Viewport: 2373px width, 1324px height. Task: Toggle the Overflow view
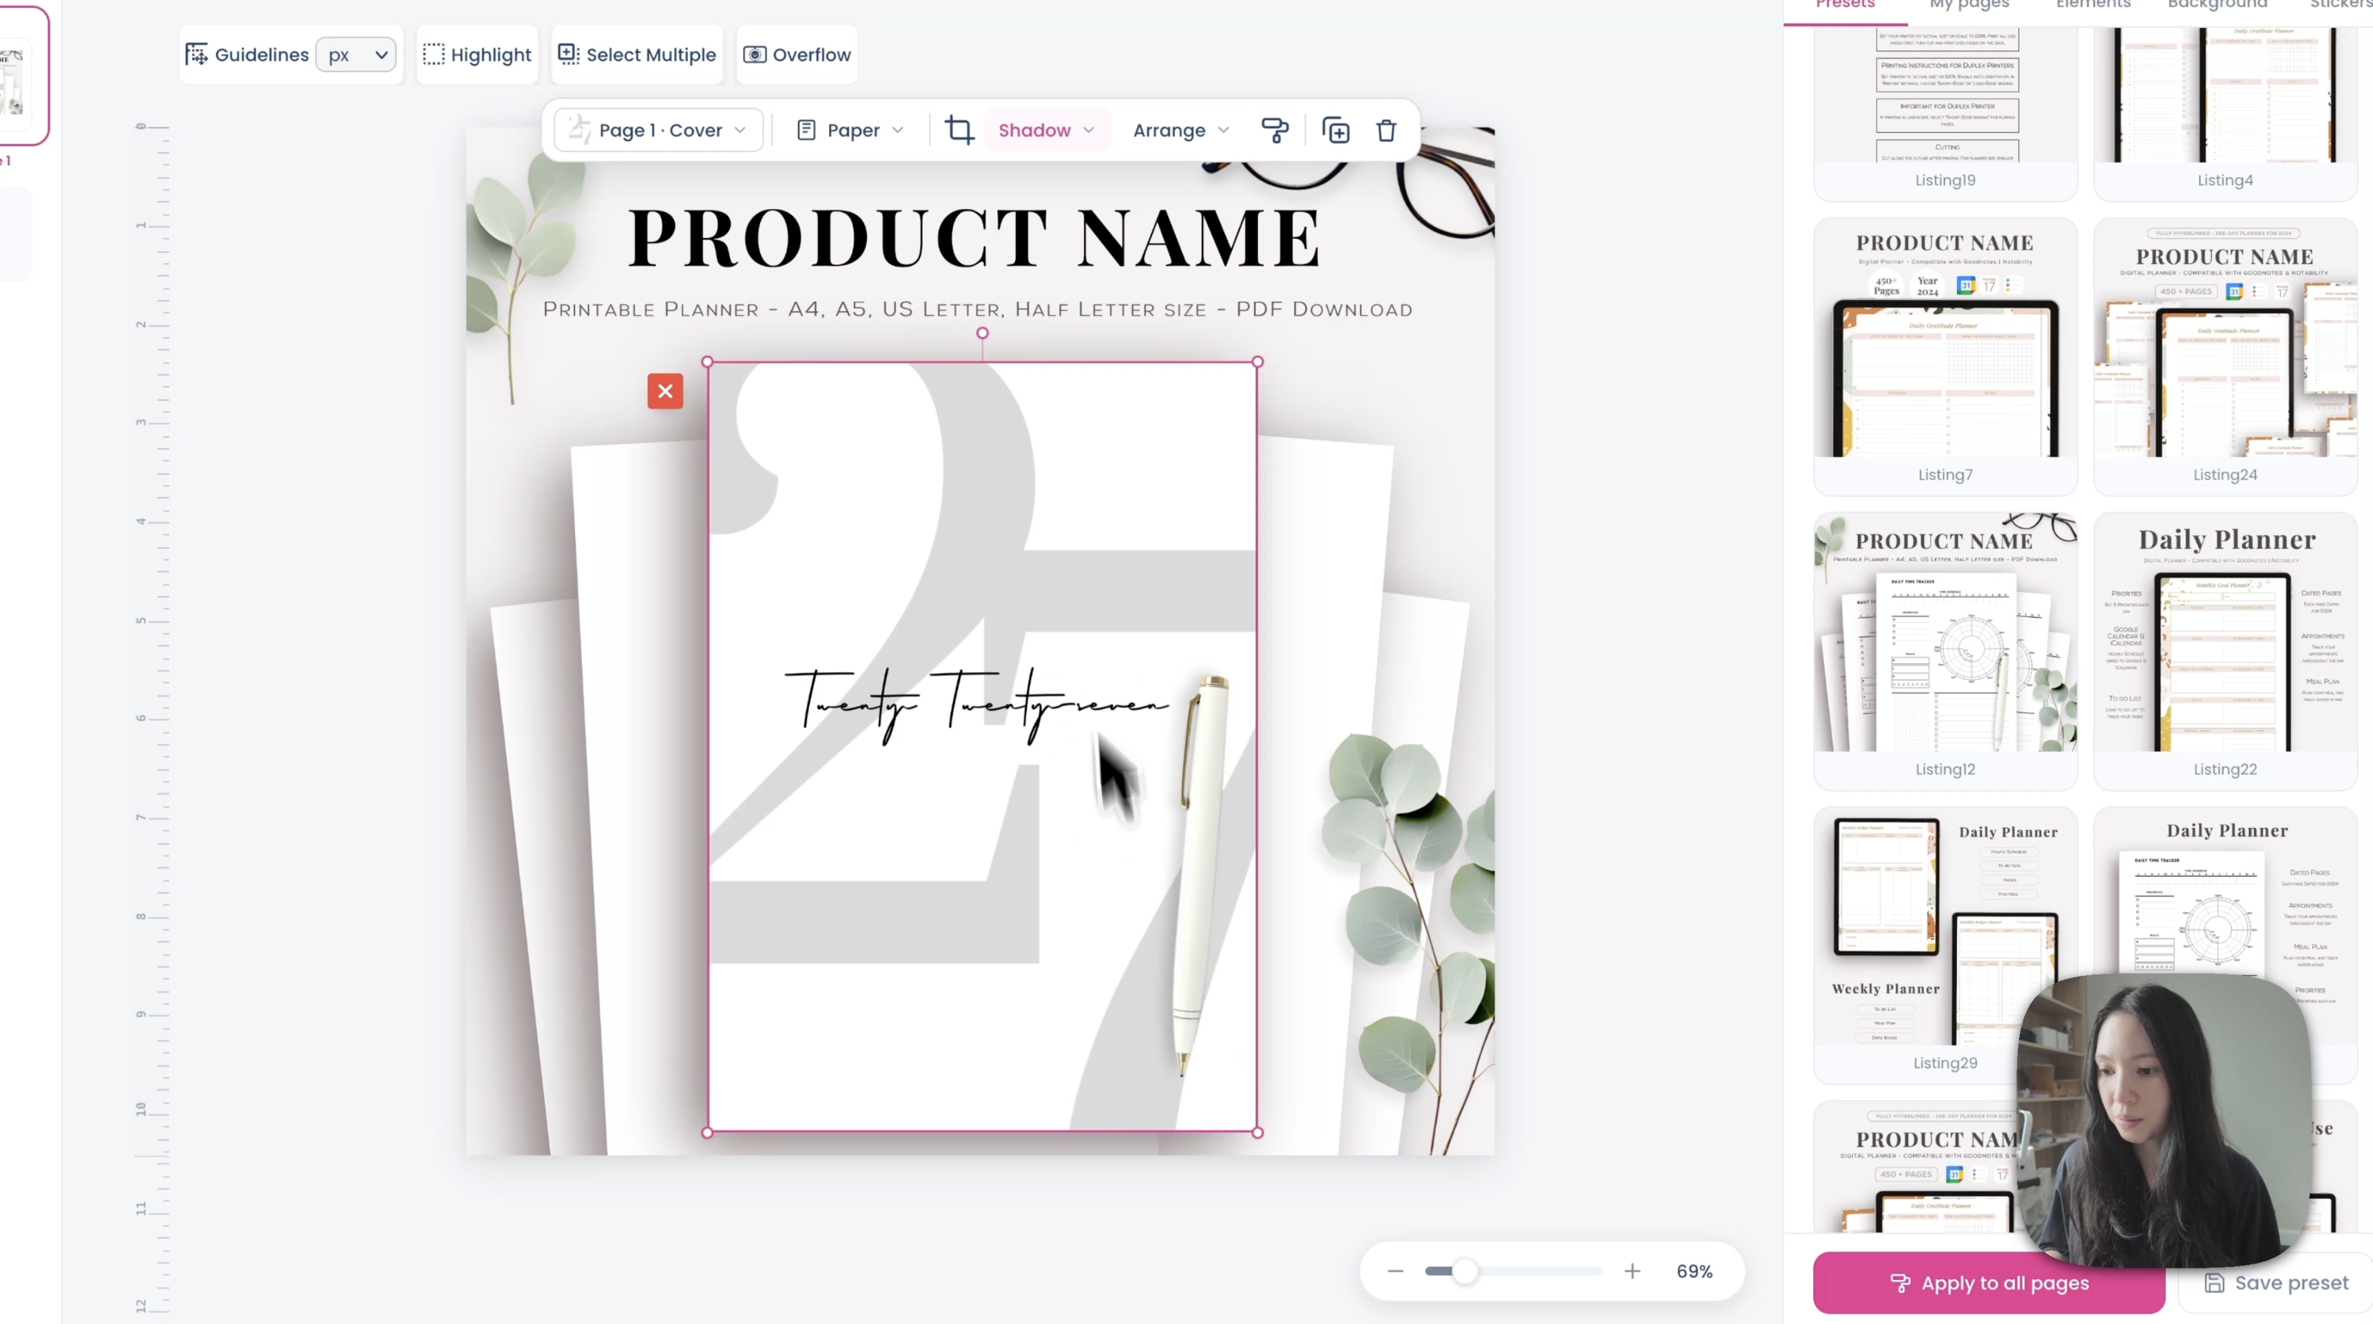(x=797, y=54)
